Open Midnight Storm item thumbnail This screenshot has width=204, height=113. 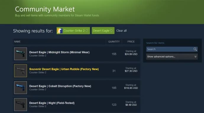[x=21, y=54]
